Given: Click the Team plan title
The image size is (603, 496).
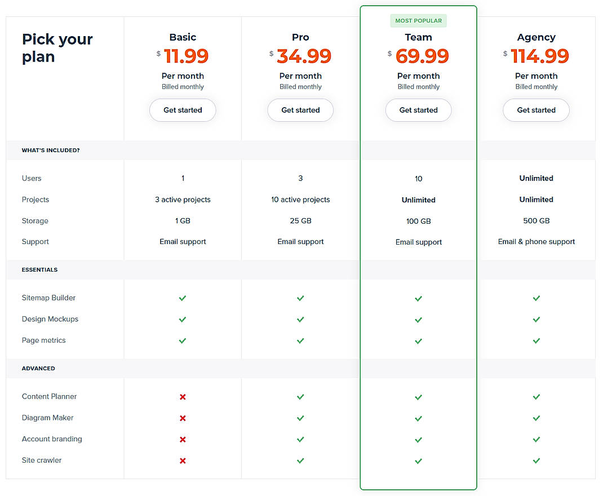Looking at the screenshot, I should (x=418, y=37).
